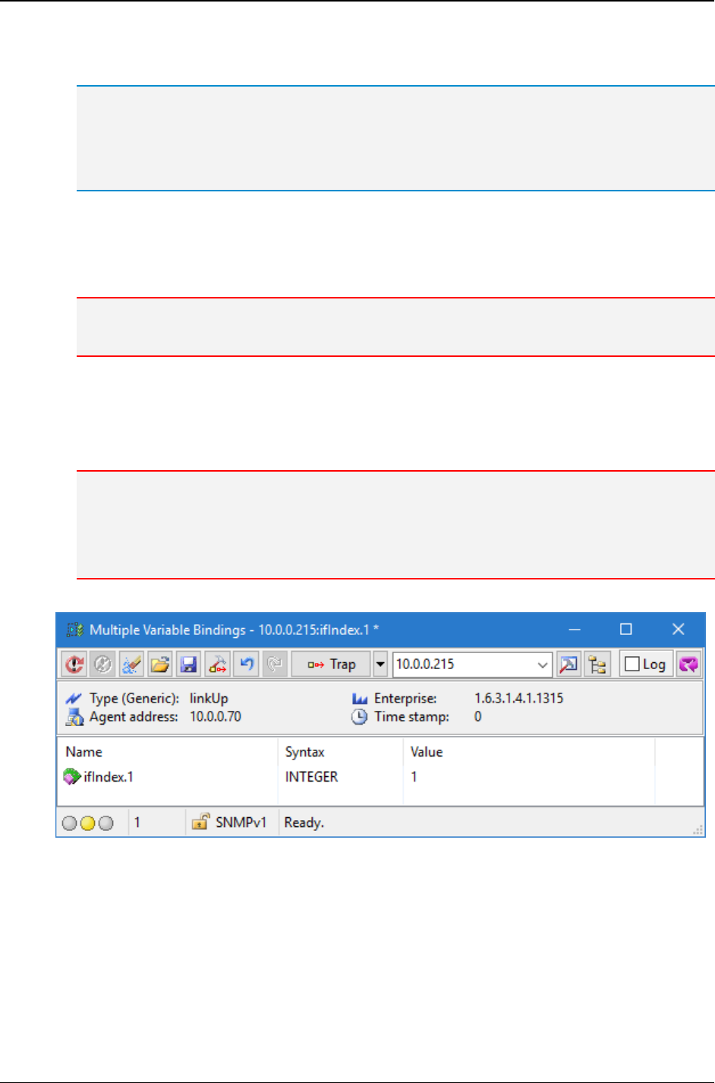Click the red contact agent toolbar icon
Viewport: 715px width, 1083px height.
click(74, 664)
